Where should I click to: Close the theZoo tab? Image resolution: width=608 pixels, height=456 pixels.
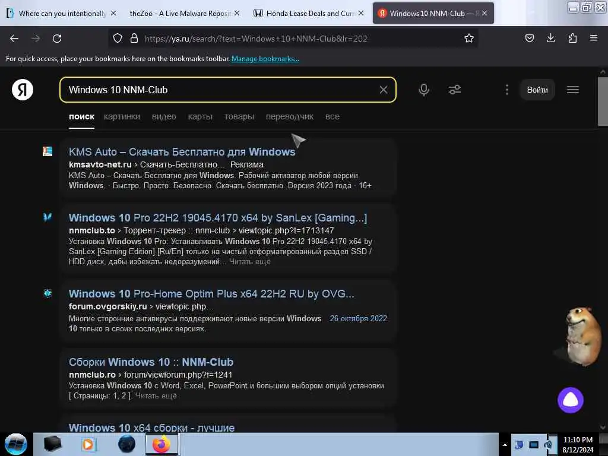(x=237, y=13)
